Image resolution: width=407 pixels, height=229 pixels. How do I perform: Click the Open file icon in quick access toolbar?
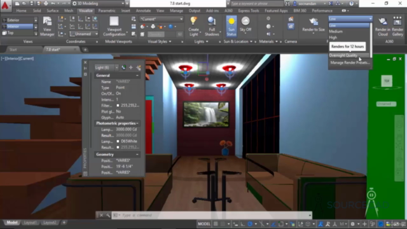[x=24, y=3]
